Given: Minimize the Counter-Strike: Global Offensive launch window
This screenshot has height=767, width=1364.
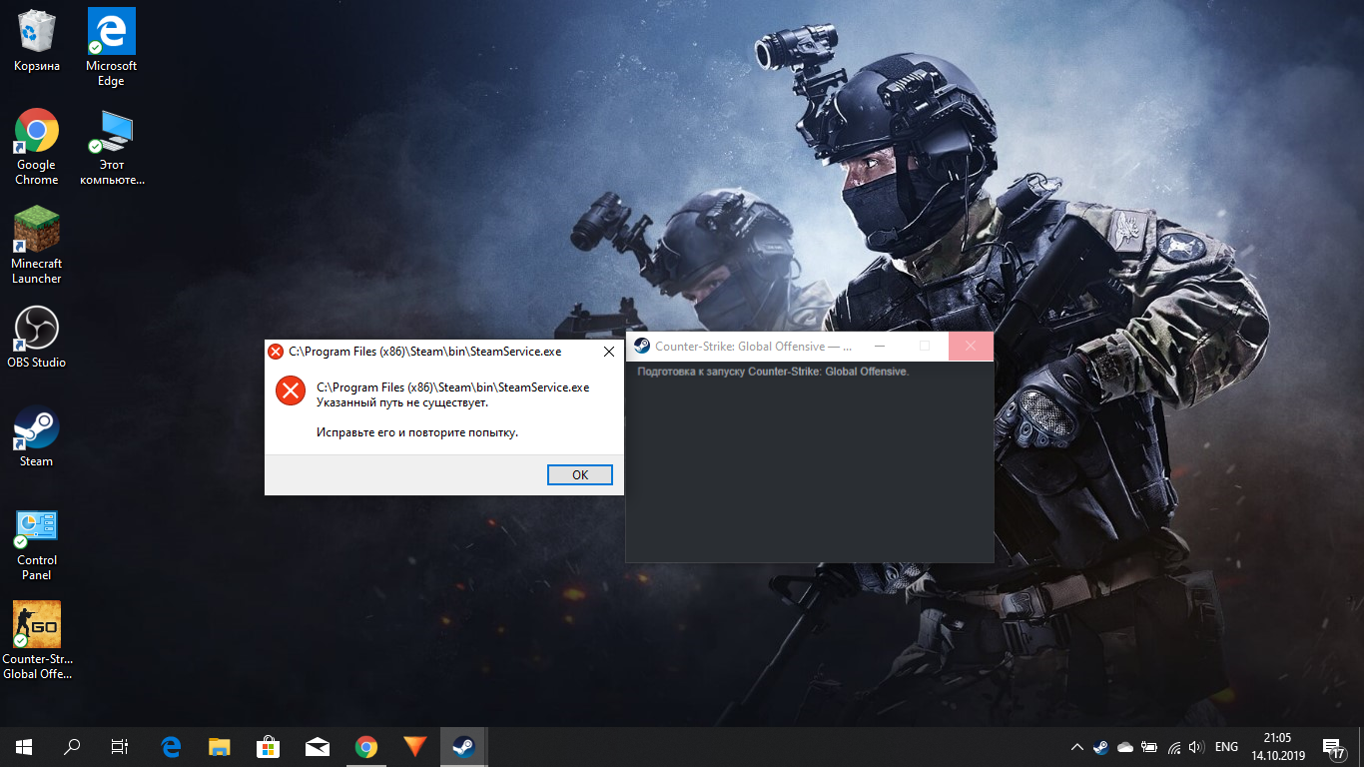Looking at the screenshot, I should coord(879,347).
